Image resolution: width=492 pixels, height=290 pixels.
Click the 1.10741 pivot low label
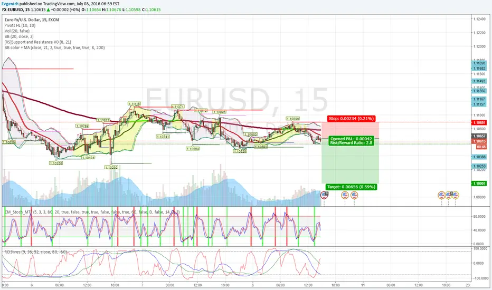click(163, 137)
